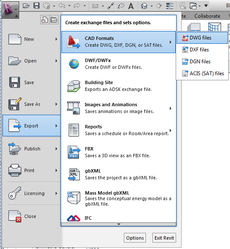Select the Aligned Dimension tool icon
The height and width of the screenshot is (249, 230).
(x=111, y=6)
